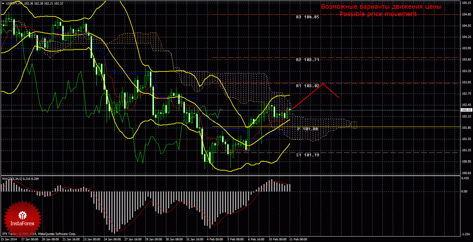Select the red projected price arrow peak
The height and width of the screenshot is (242, 473).
(323, 84)
